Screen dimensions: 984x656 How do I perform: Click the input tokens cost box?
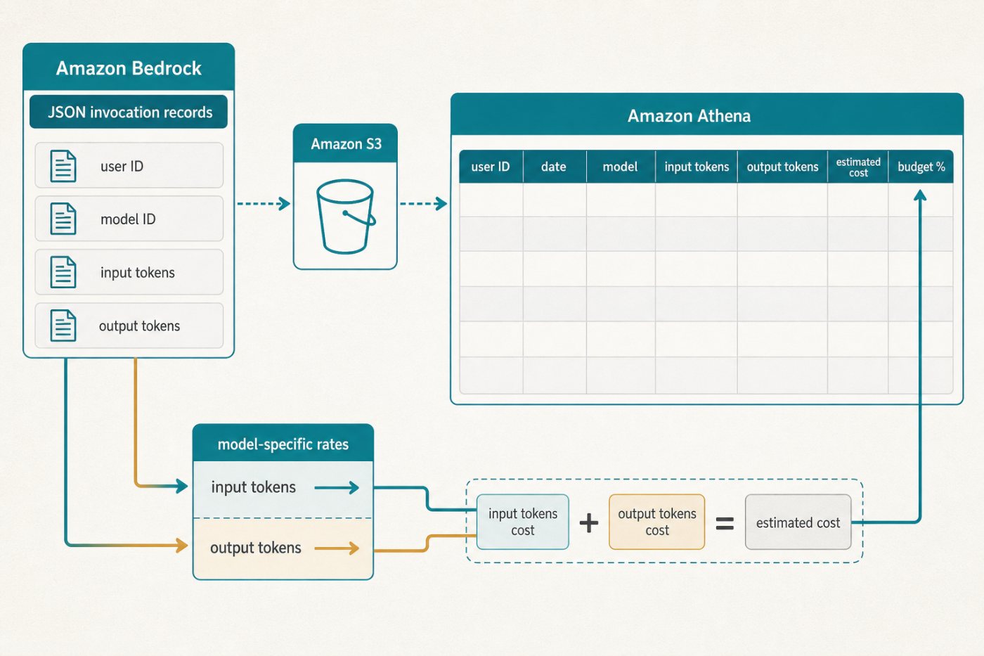pyautogui.click(x=523, y=522)
